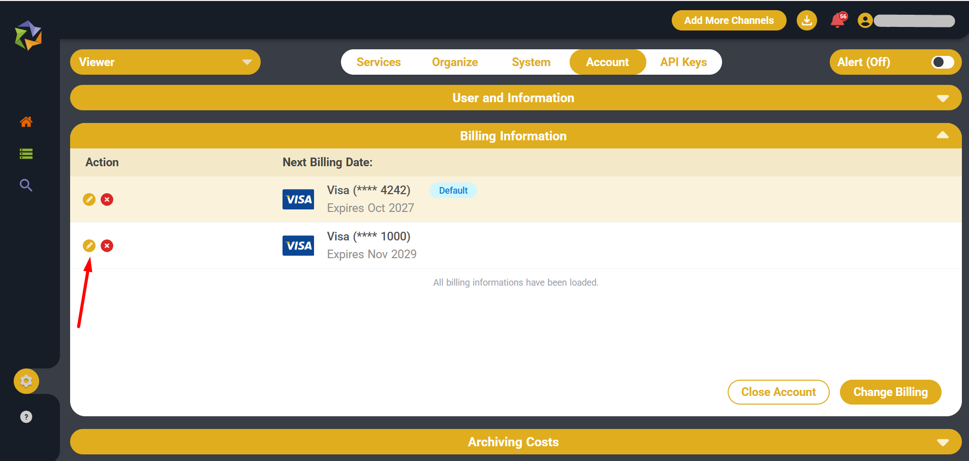This screenshot has height=461, width=969.
Task: Click the Default badge on Visa 4242
Action: click(453, 191)
